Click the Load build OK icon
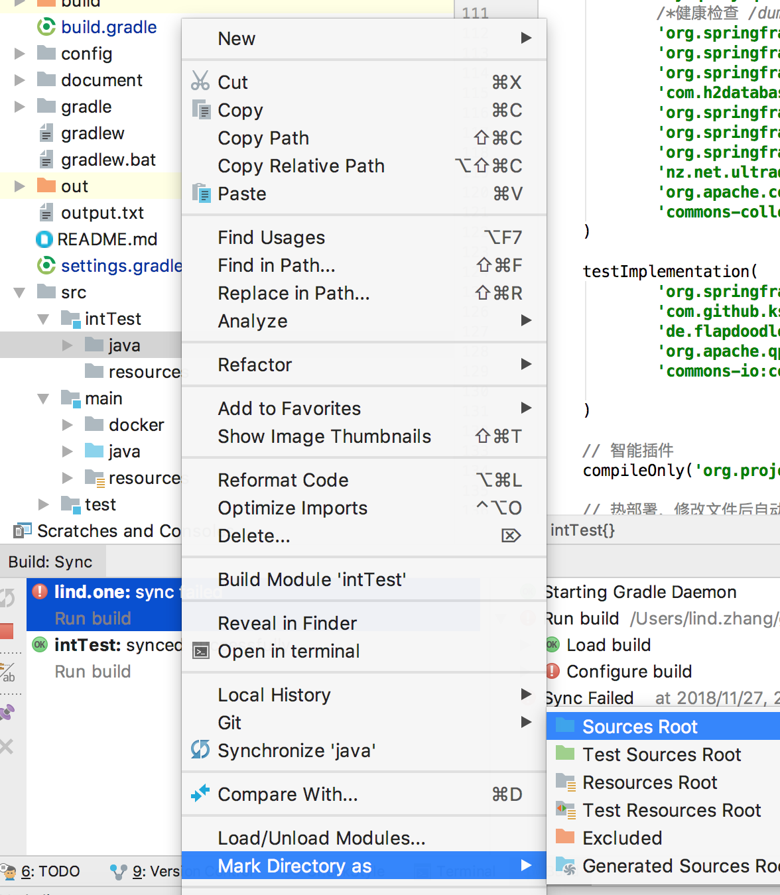The height and width of the screenshot is (895, 780). coord(552,644)
